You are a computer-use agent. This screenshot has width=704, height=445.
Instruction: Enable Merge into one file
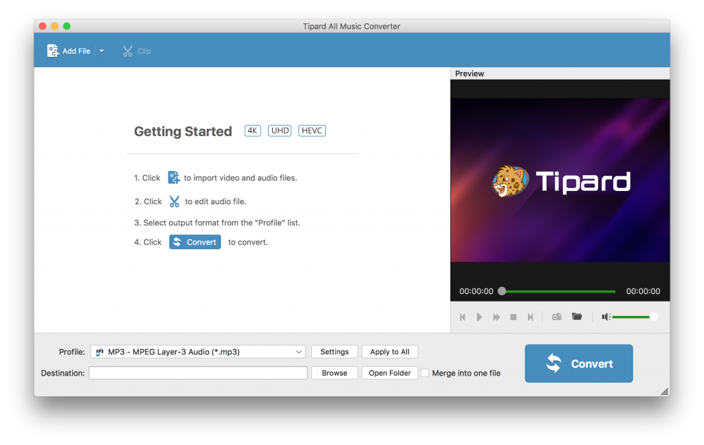point(426,373)
